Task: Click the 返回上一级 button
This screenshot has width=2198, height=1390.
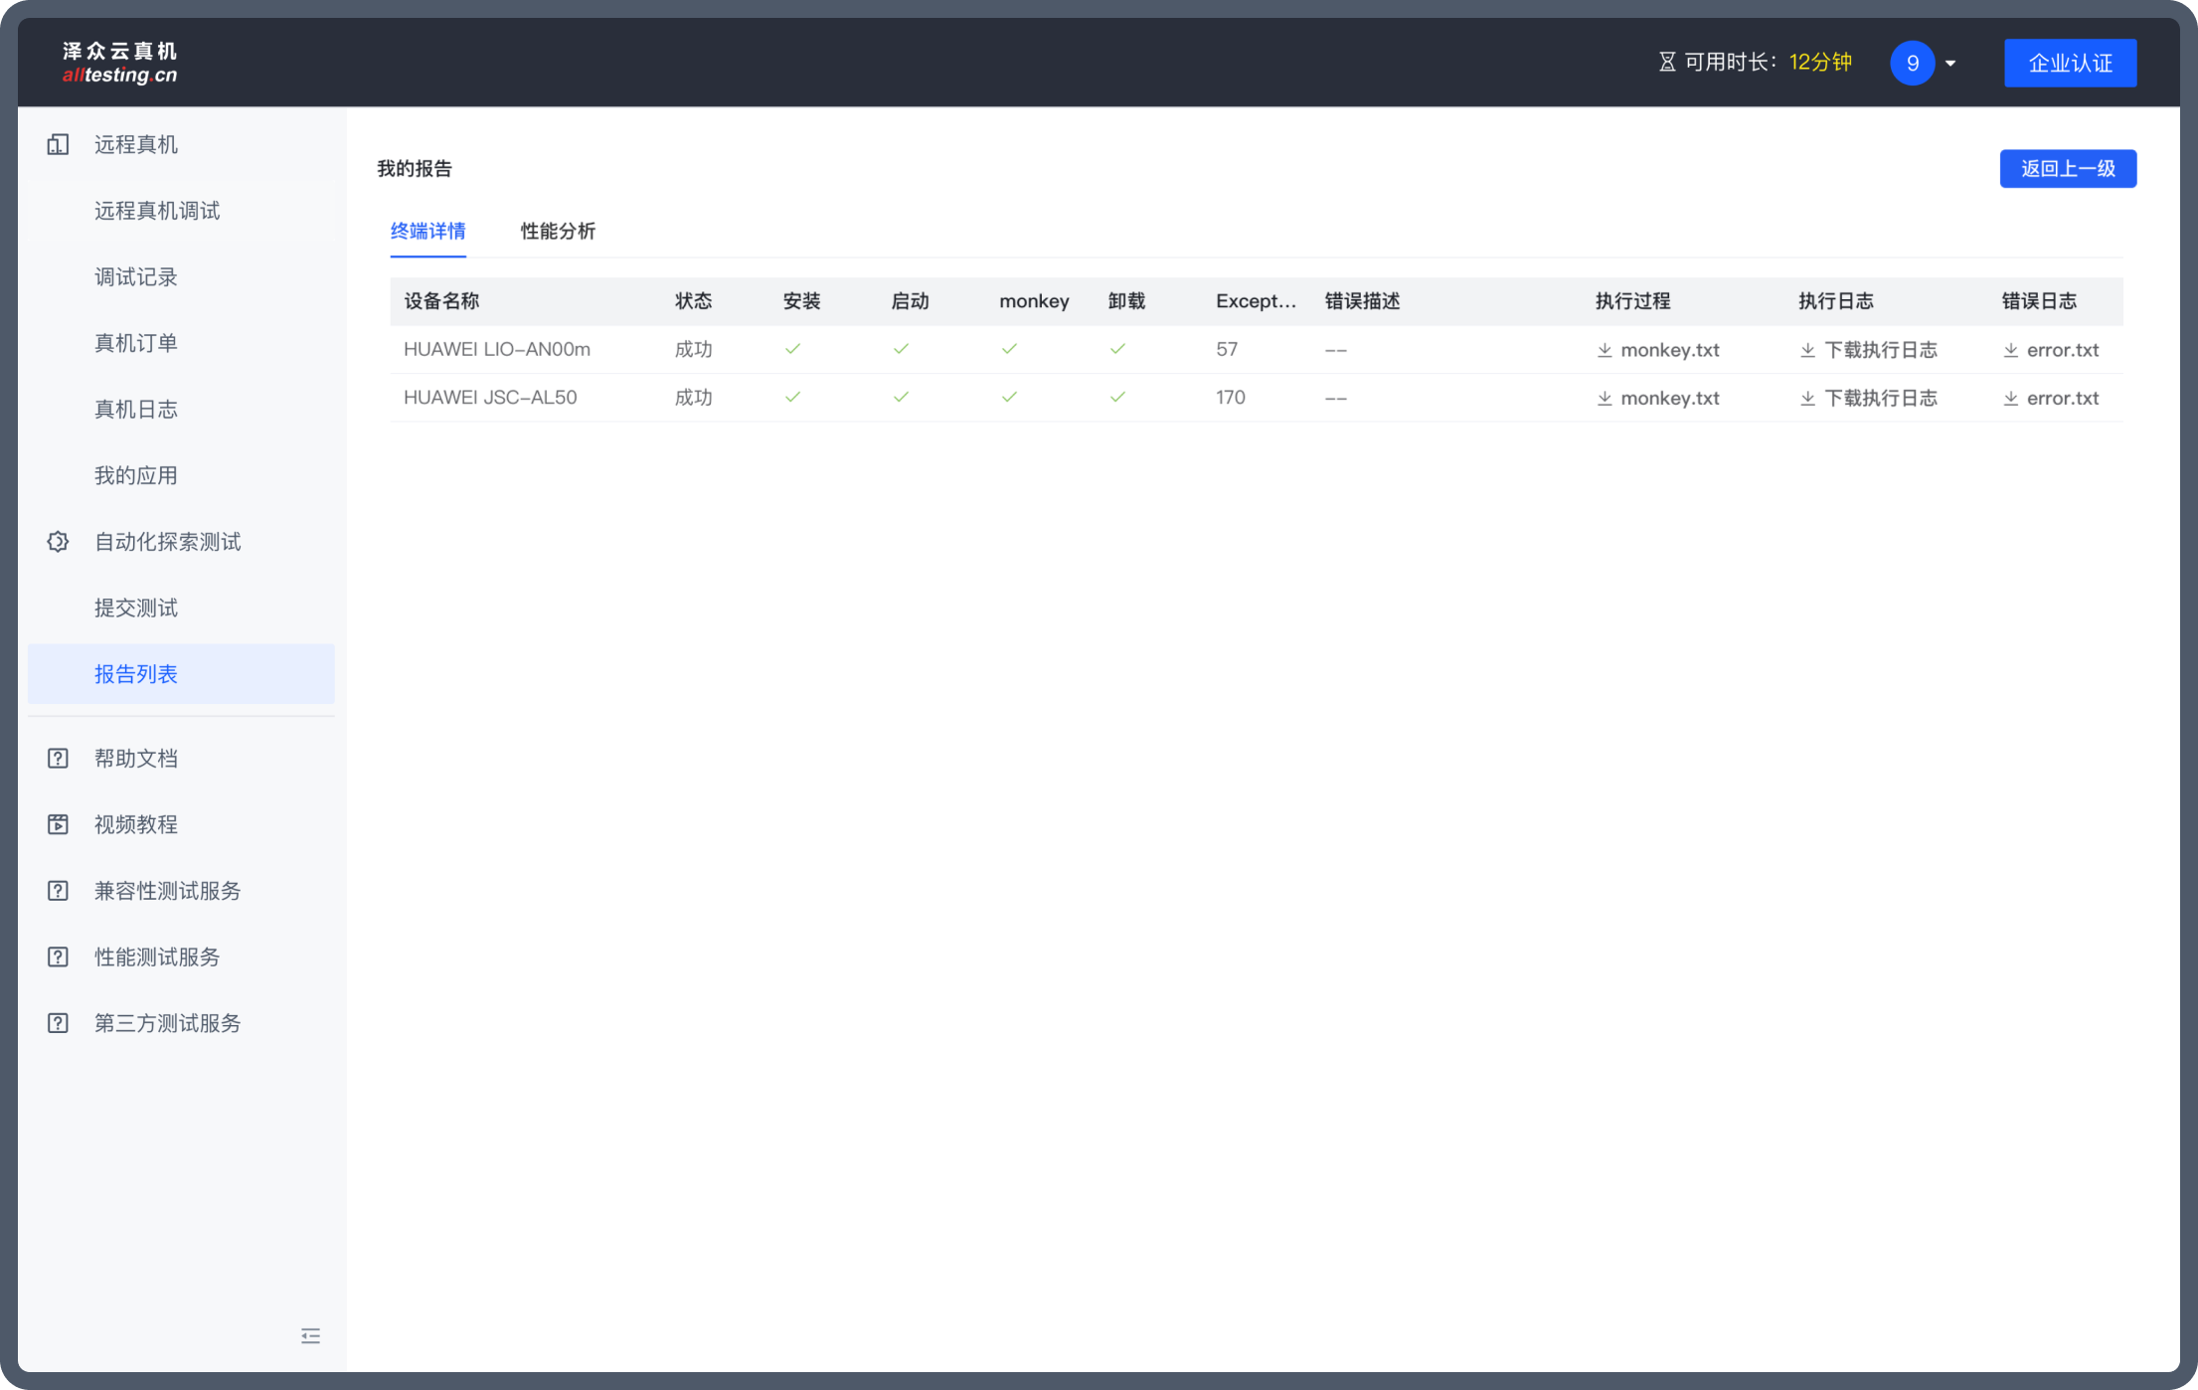Action: pyautogui.click(x=2067, y=168)
